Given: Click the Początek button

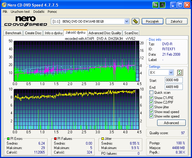Looking at the screenshot, I should click(152, 21).
